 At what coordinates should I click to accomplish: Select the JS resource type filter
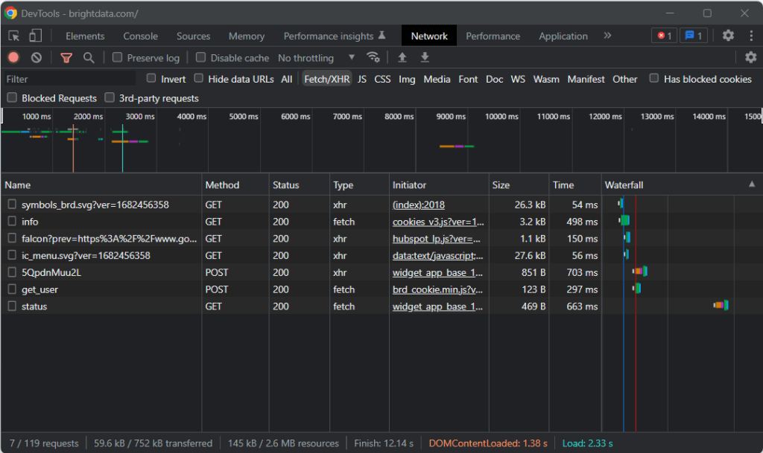(361, 79)
